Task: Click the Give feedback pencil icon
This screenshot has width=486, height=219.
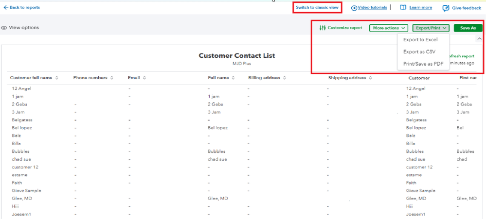Action: click(446, 8)
